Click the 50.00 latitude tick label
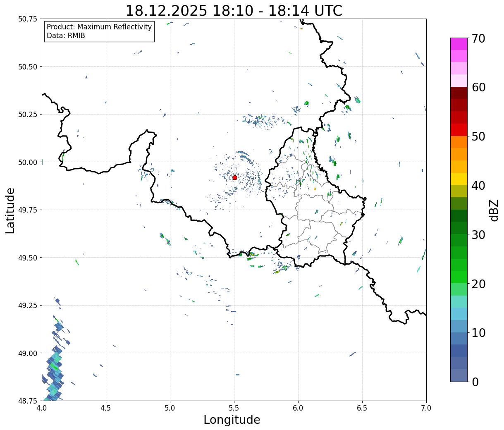 (28, 162)
